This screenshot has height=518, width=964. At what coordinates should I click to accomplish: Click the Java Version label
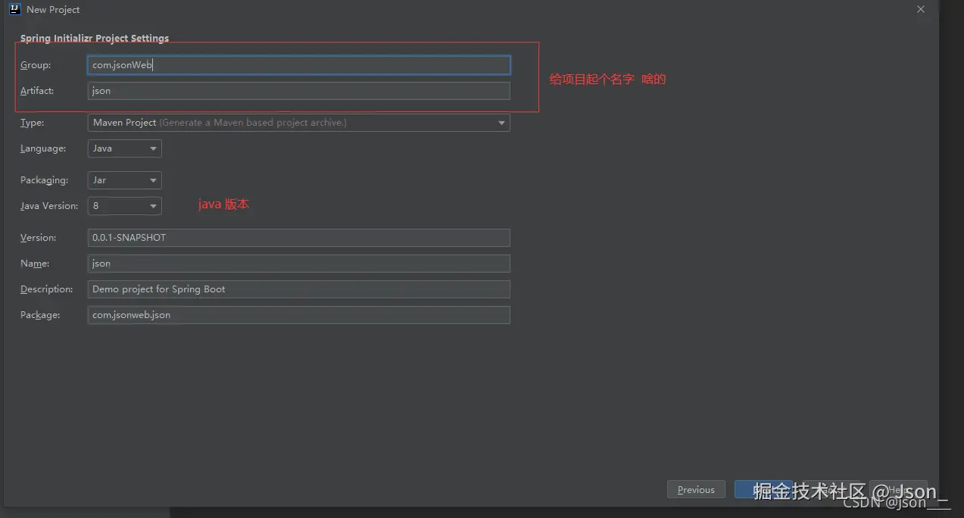coord(49,206)
